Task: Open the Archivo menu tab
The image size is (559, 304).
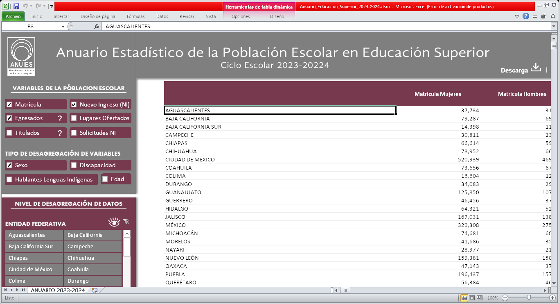Action: click(13, 16)
